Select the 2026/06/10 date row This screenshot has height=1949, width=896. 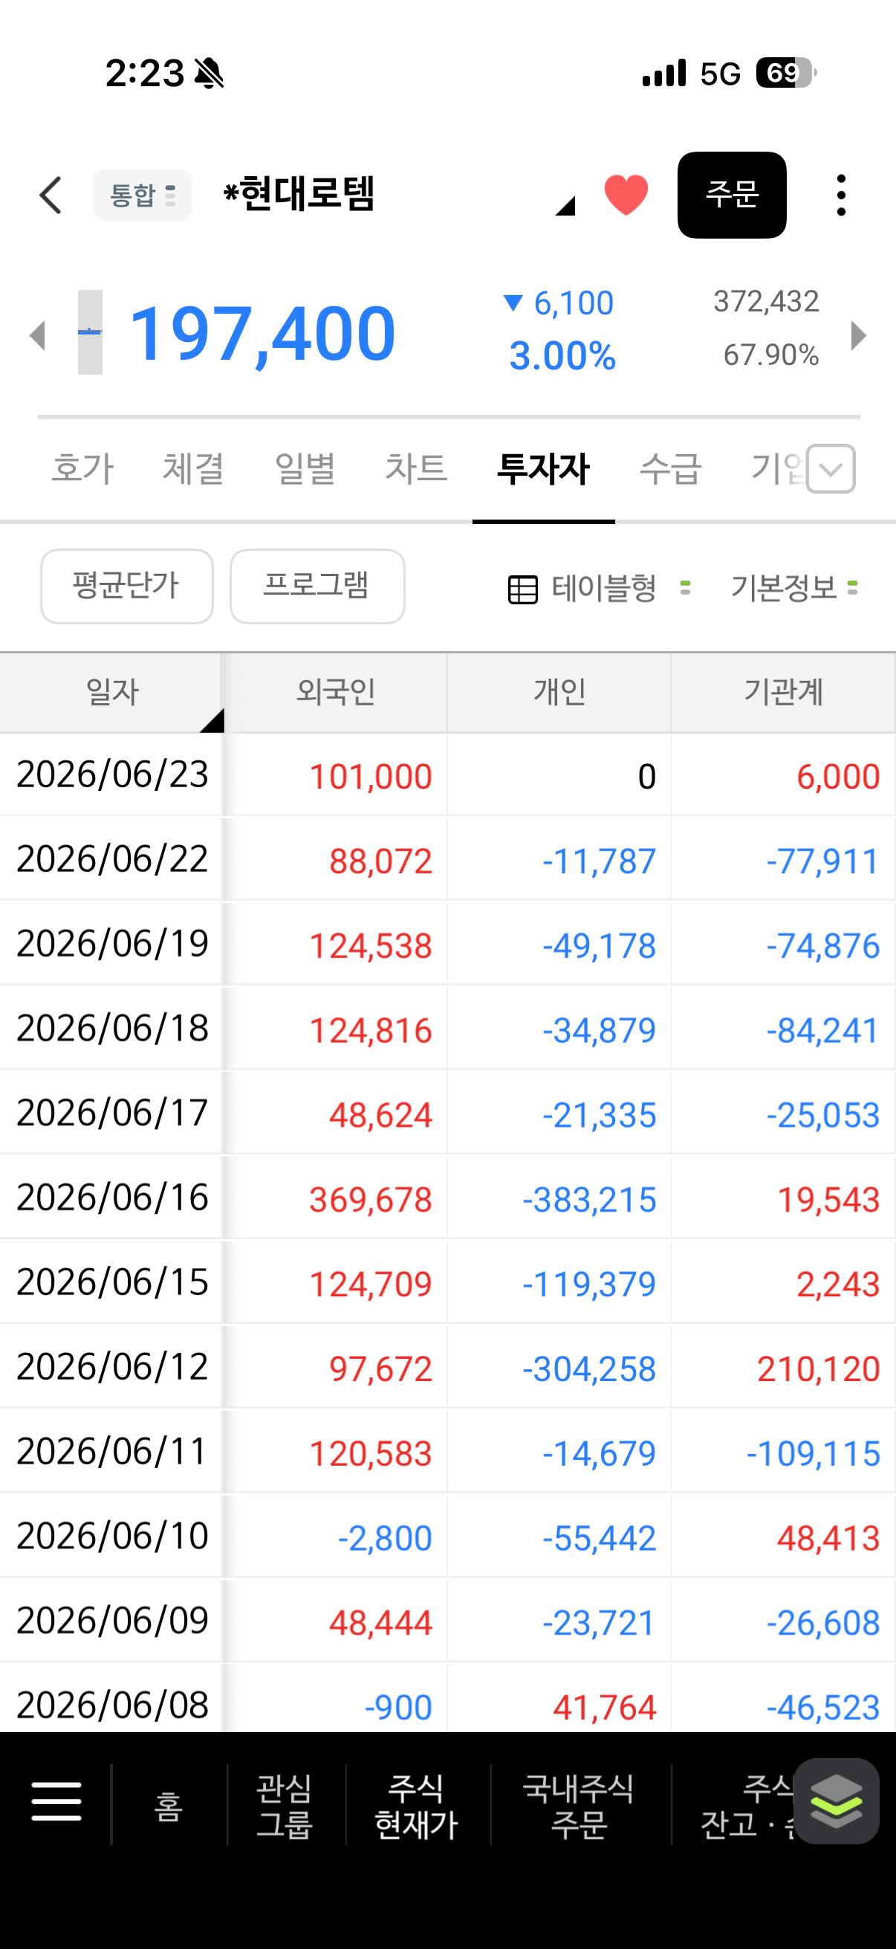click(112, 1537)
